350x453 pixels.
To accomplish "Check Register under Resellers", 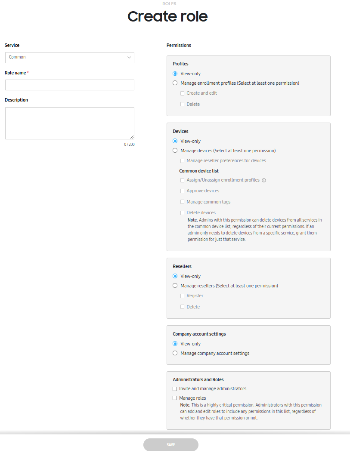I will [182, 296].
